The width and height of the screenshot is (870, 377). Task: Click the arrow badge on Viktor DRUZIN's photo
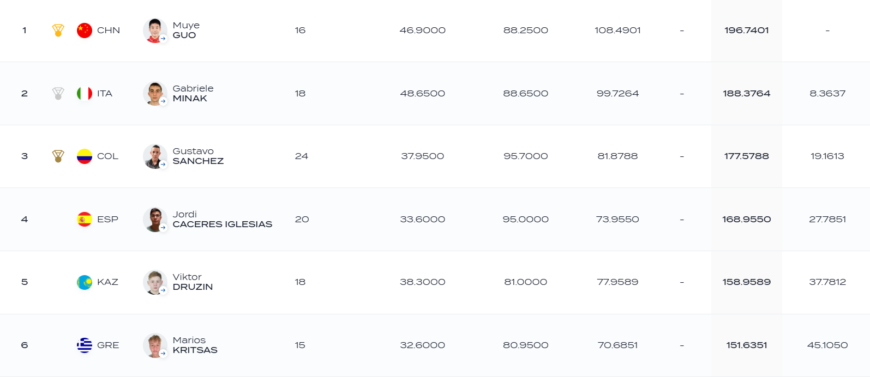tap(163, 290)
